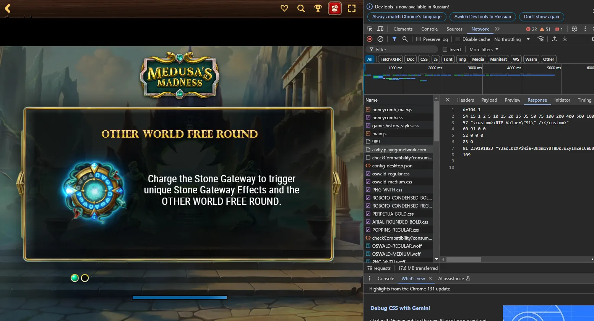Viewport: 594px width, 321px height.
Task: Show the 1 issue counter
Action: pos(559,29)
